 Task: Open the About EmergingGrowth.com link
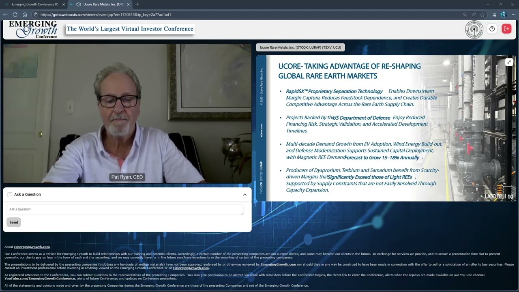[32, 247]
